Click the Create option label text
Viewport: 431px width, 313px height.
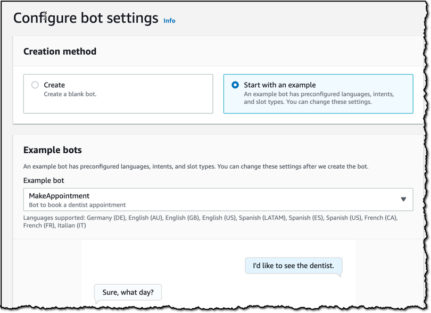(x=54, y=85)
